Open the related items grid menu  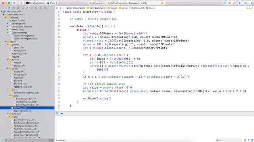pos(57,8)
